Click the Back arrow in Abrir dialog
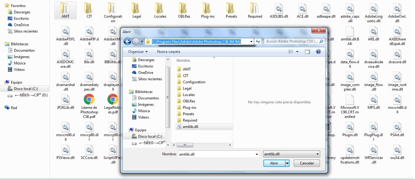 click(x=127, y=41)
